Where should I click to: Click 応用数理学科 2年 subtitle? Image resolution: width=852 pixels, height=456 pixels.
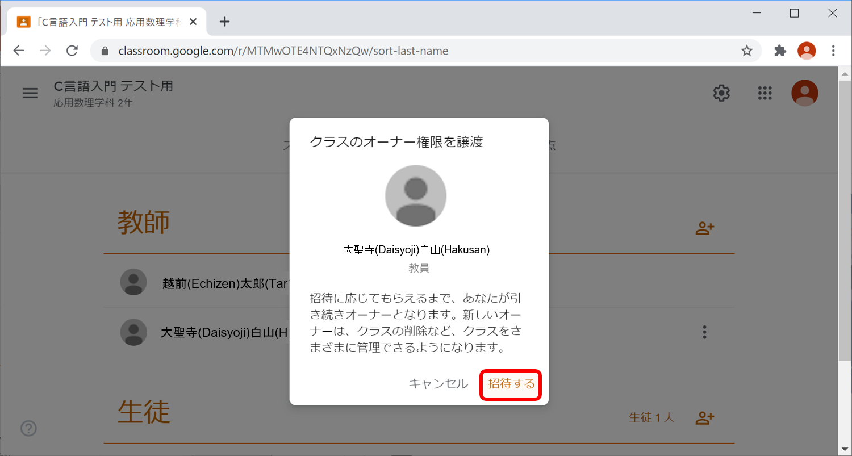[93, 103]
